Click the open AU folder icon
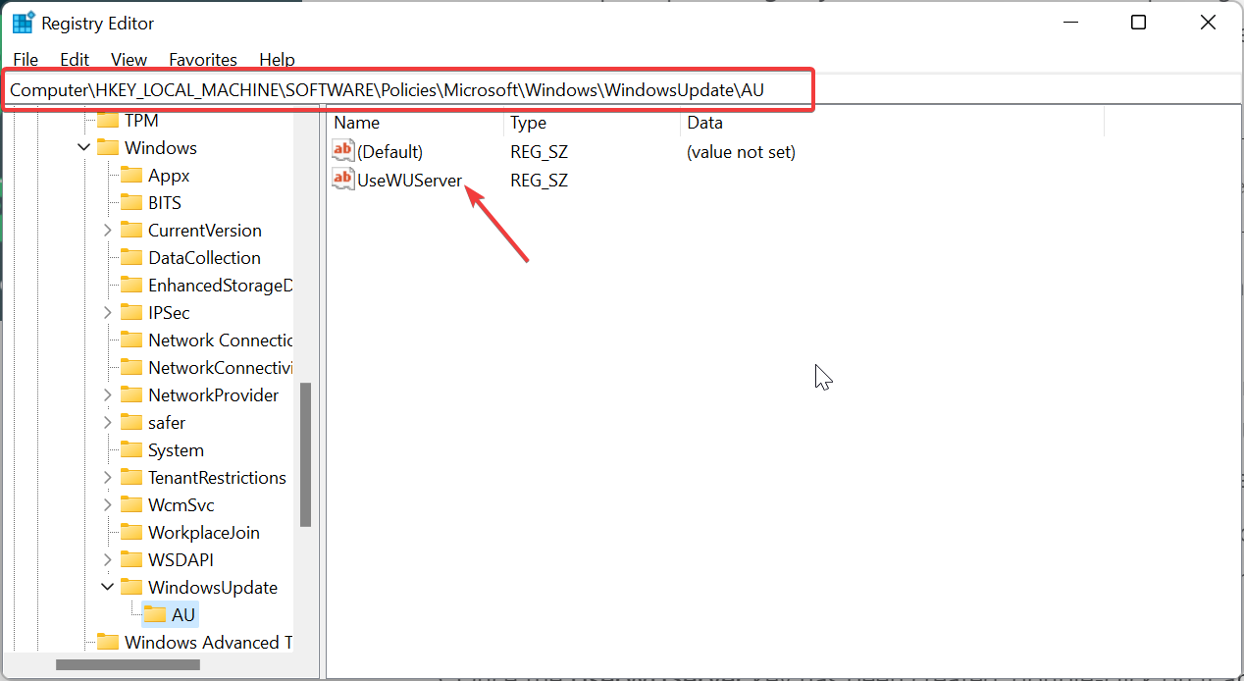 [155, 615]
